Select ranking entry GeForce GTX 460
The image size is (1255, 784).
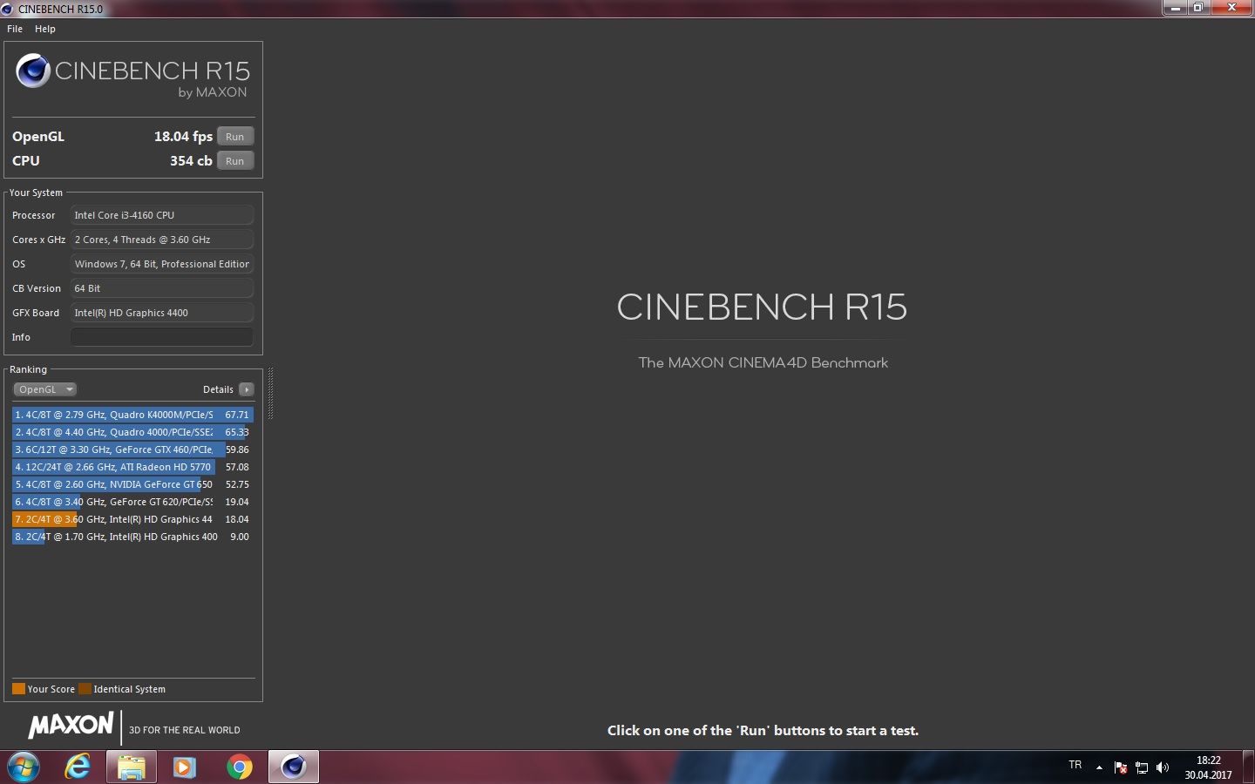pos(132,449)
